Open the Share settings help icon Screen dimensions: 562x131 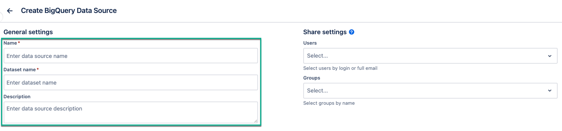pos(352,32)
